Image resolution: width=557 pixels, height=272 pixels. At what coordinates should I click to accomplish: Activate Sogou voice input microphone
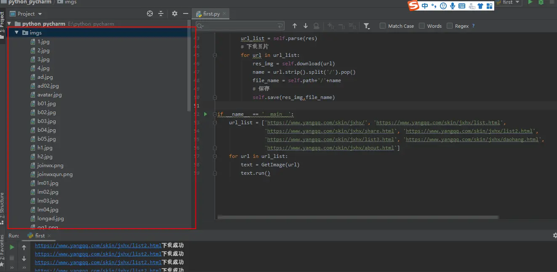pos(453,6)
